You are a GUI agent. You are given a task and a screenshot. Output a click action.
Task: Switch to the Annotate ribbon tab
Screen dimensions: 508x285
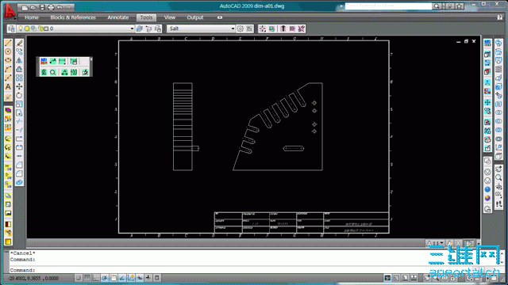118,17
